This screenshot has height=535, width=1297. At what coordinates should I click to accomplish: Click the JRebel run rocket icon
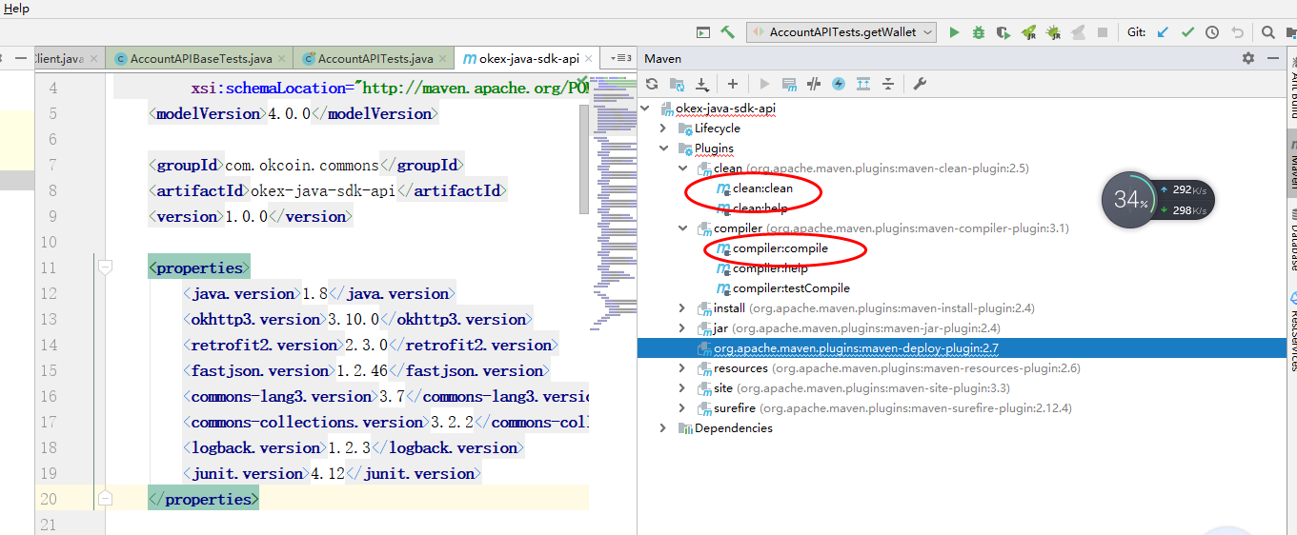tap(1028, 32)
